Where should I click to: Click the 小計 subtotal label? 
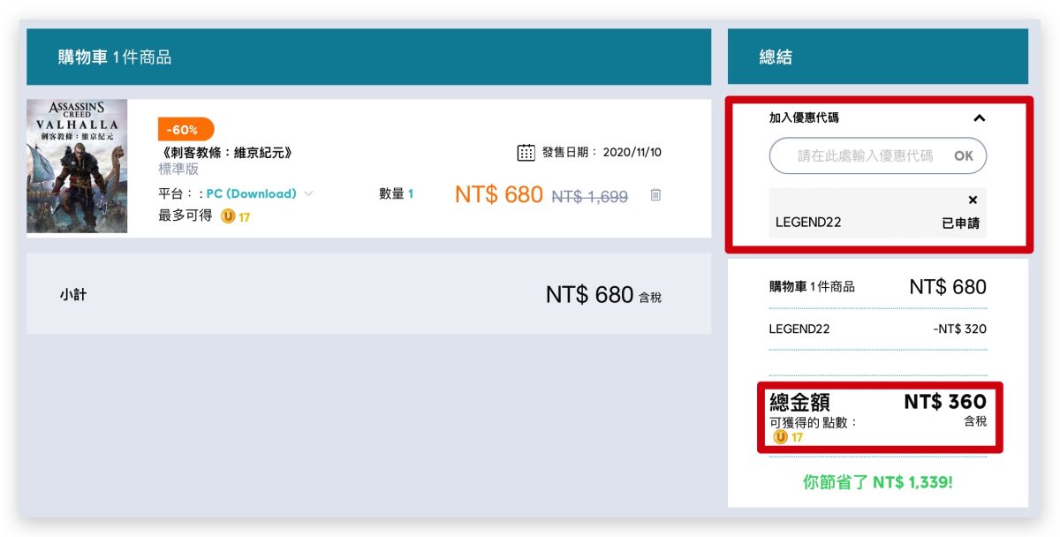pos(73,294)
